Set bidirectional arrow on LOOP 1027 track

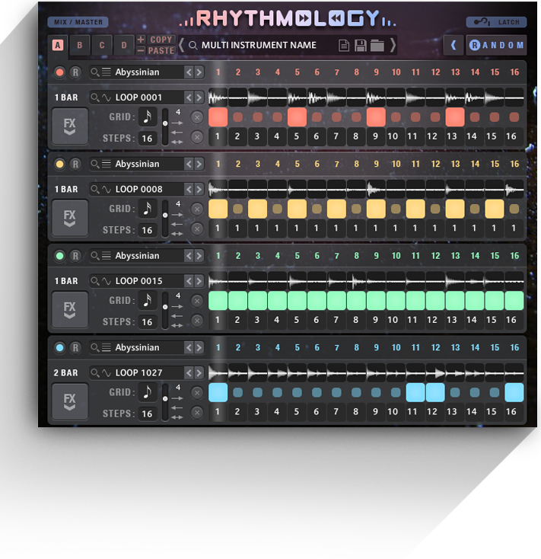click(x=177, y=417)
